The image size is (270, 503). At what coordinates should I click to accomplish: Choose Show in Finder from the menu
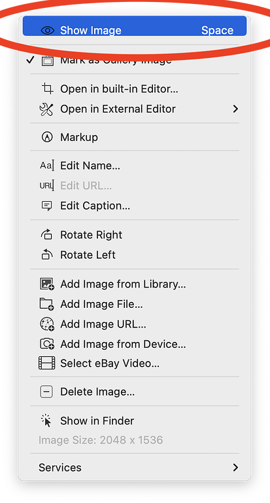(97, 421)
